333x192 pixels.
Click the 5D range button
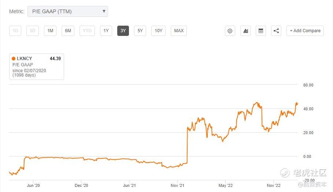coord(33,31)
